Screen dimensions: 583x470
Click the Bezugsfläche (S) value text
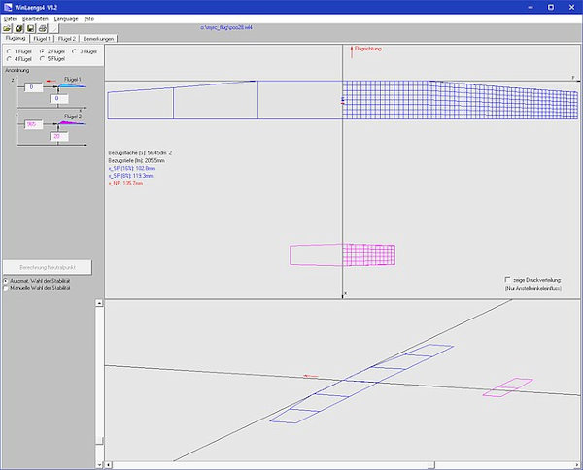point(140,152)
